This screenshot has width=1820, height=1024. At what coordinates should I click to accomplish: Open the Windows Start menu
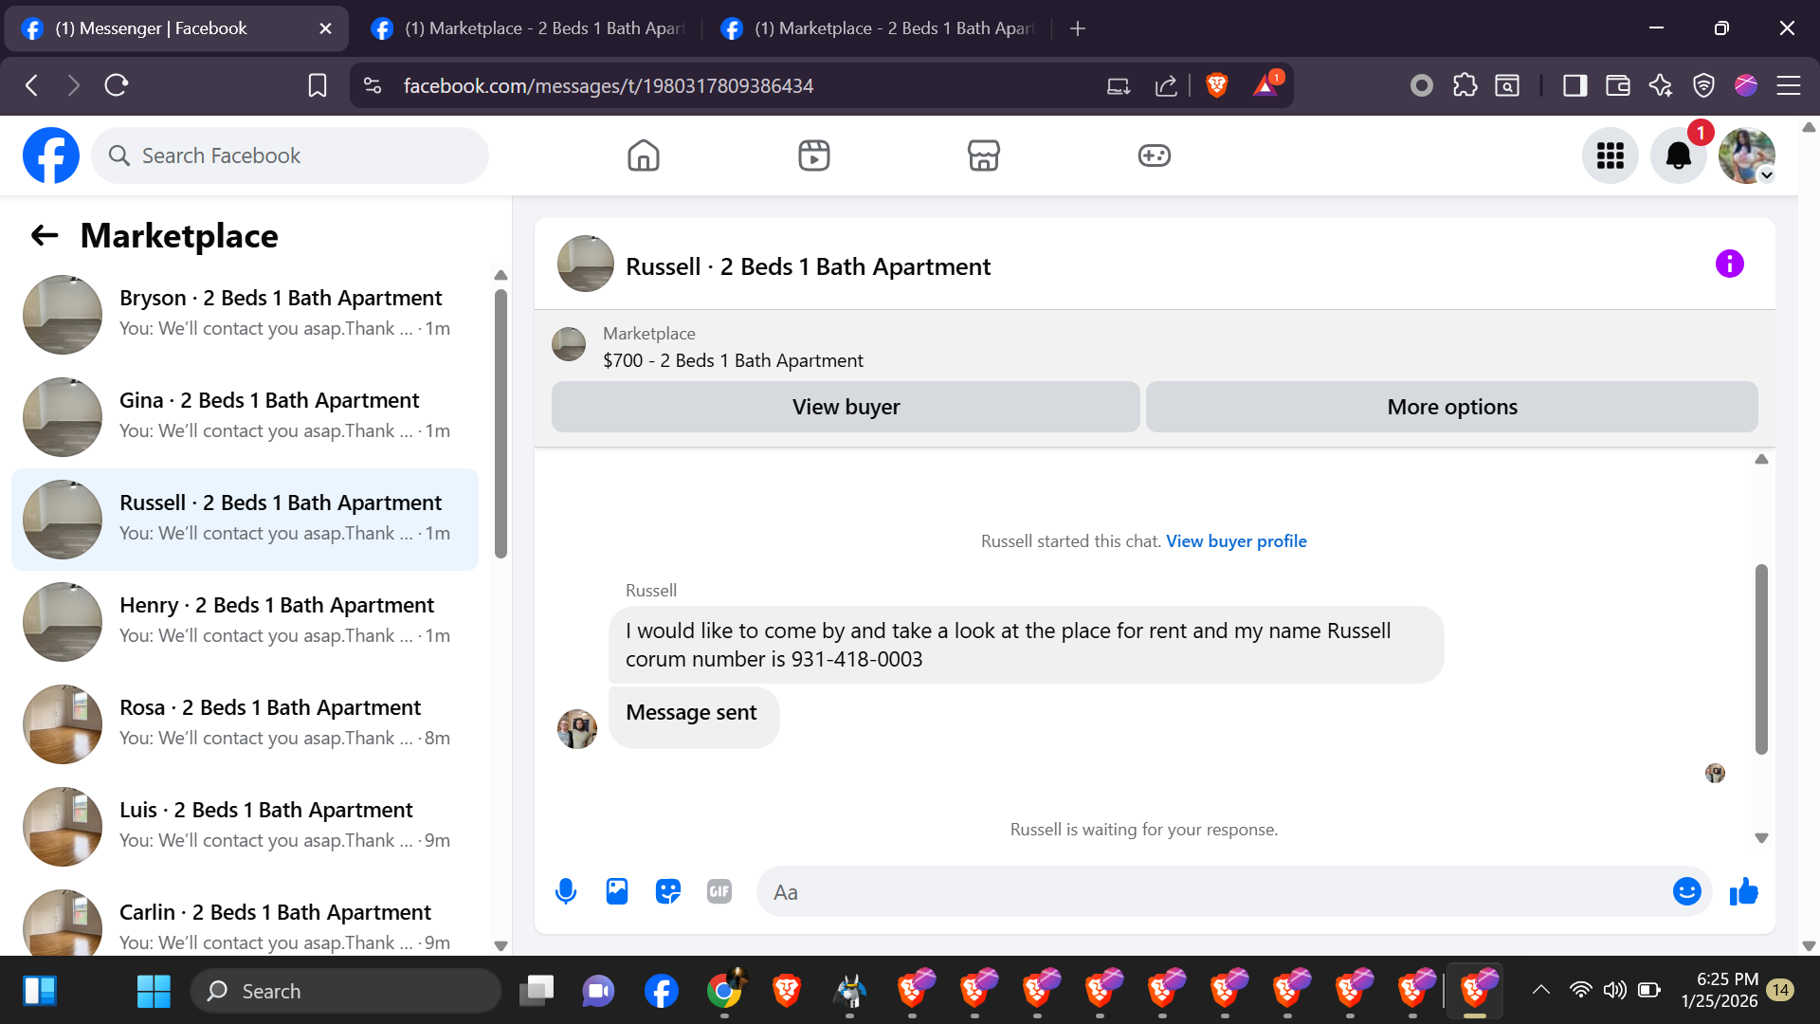(154, 991)
